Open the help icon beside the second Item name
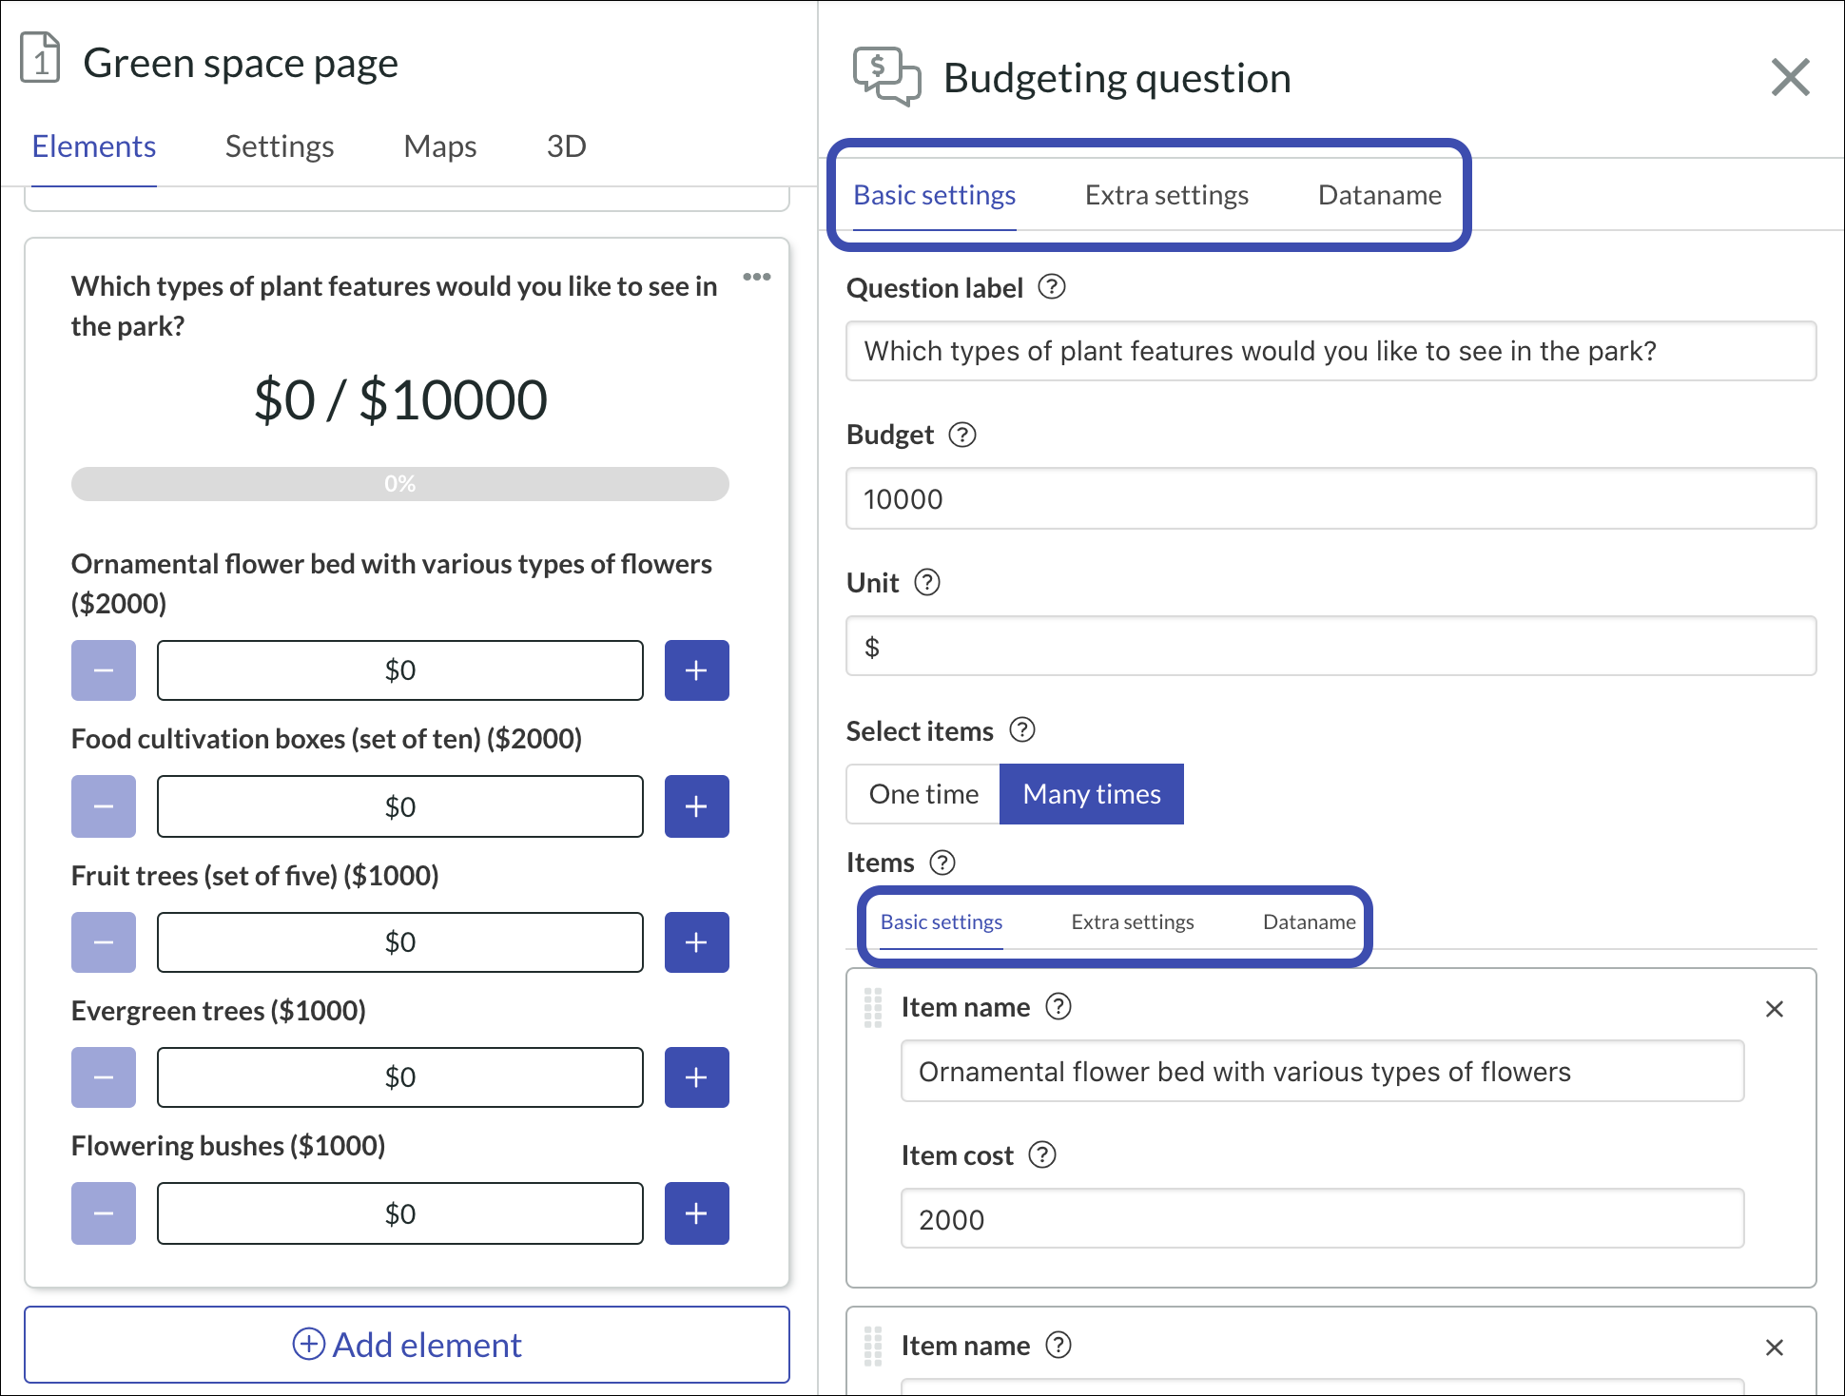This screenshot has height=1396, width=1845. 1058,1345
